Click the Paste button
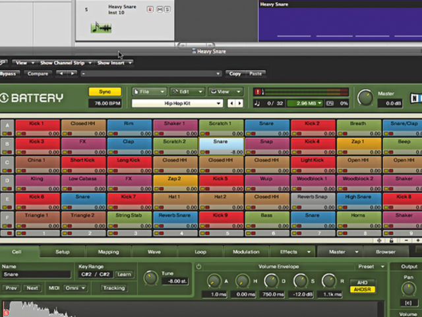Screen dimensions: 422x317 (255, 74)
